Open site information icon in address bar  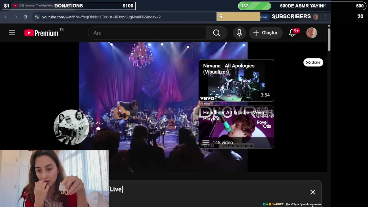(x=37, y=17)
